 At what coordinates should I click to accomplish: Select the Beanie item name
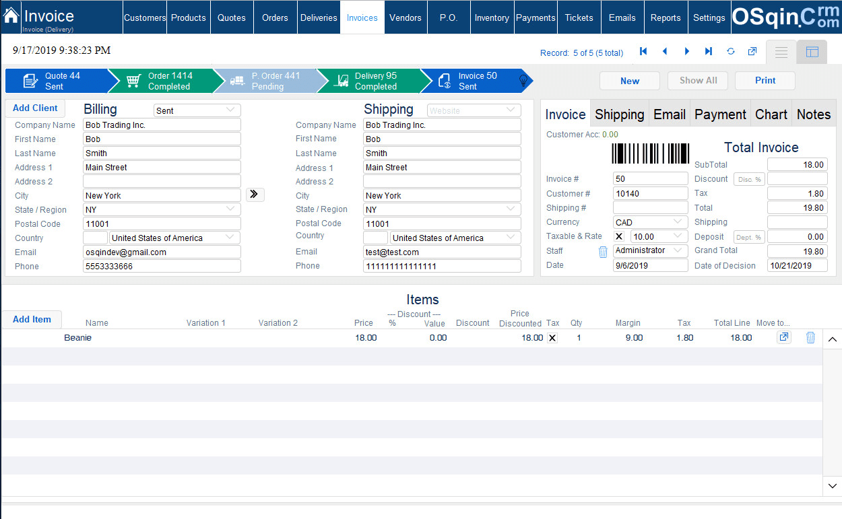tap(77, 338)
